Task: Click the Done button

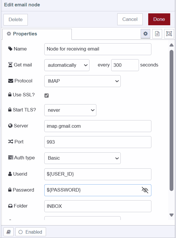Action: [x=159, y=19]
